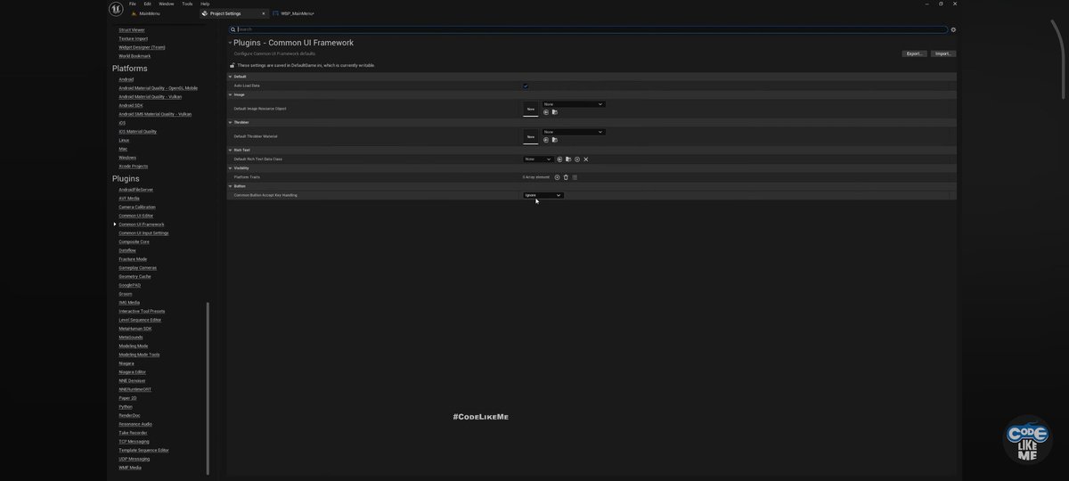Image resolution: width=1069 pixels, height=481 pixels.
Task: Open iOS platform settings
Action: [x=122, y=123]
